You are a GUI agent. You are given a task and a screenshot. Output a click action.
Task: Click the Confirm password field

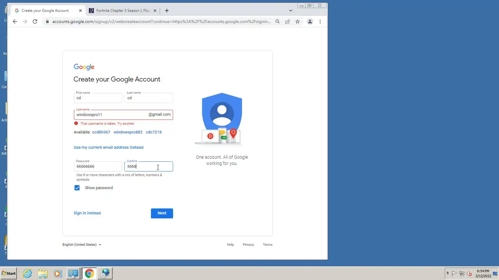[x=149, y=166]
